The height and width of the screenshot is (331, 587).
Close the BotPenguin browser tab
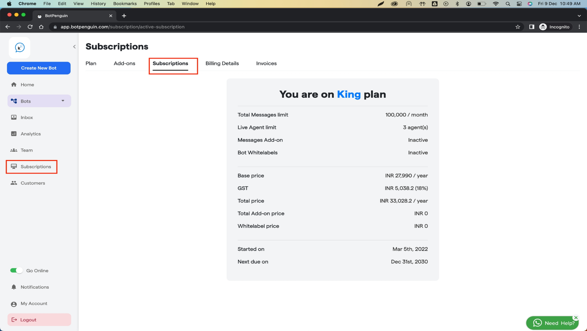point(111,16)
